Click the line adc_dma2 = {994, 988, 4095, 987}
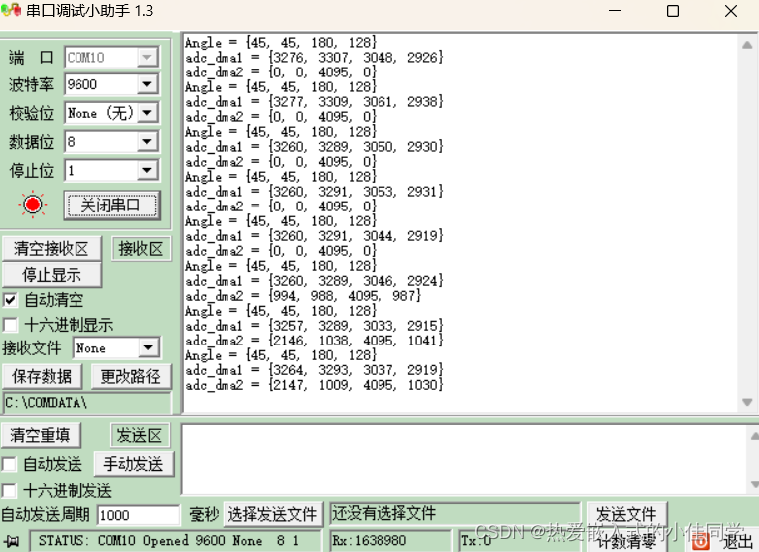Screen dimensions: 759x552 tap(303, 296)
